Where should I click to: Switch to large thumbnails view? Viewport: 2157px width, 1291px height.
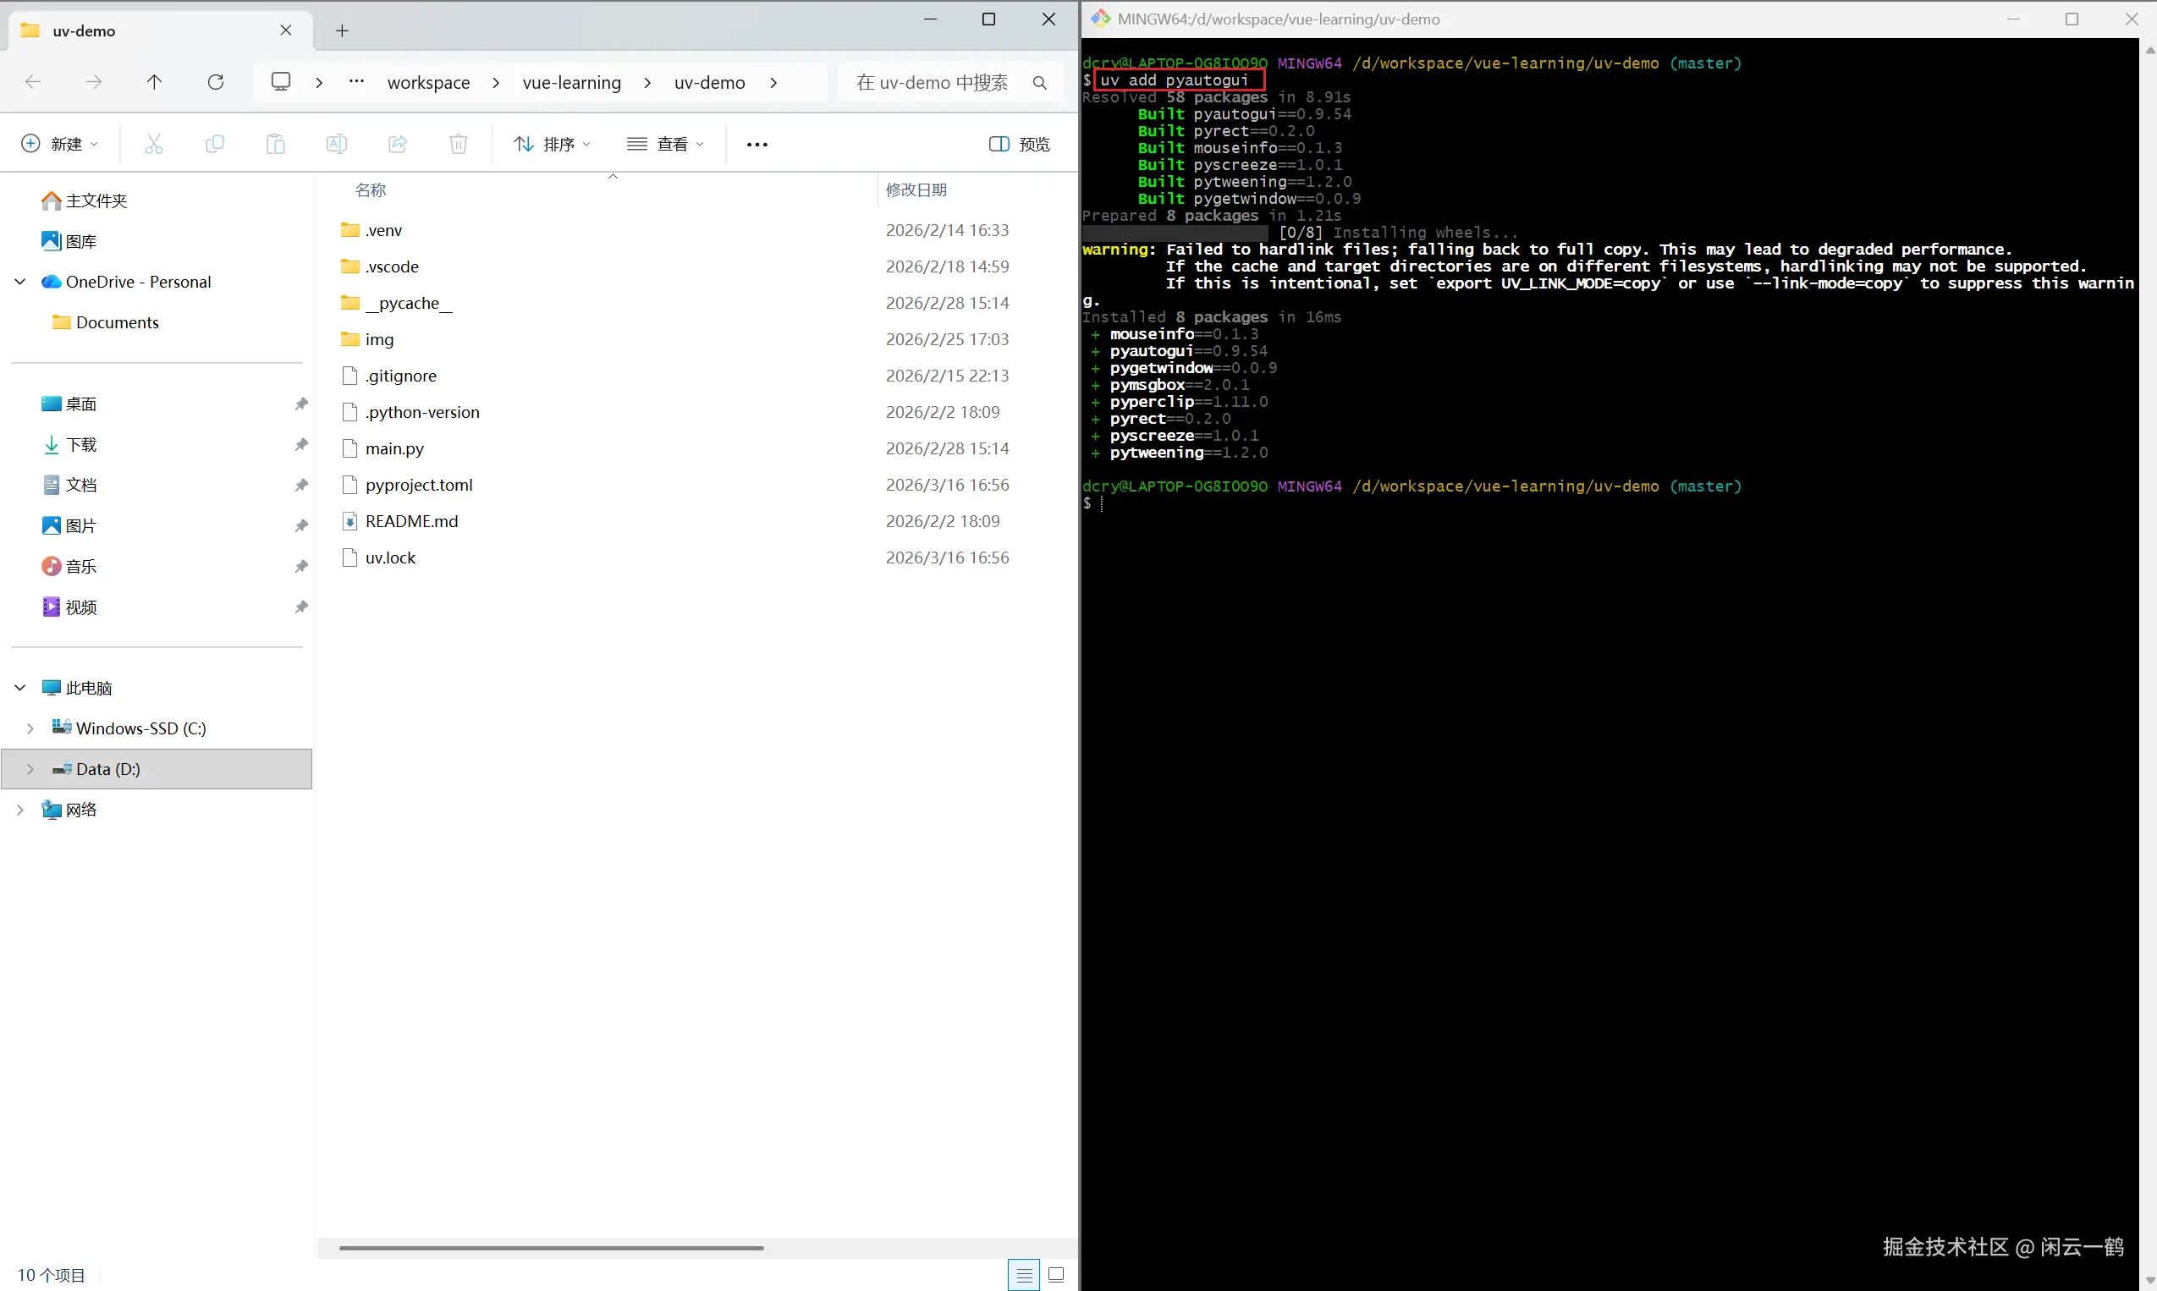pos(1056,1274)
